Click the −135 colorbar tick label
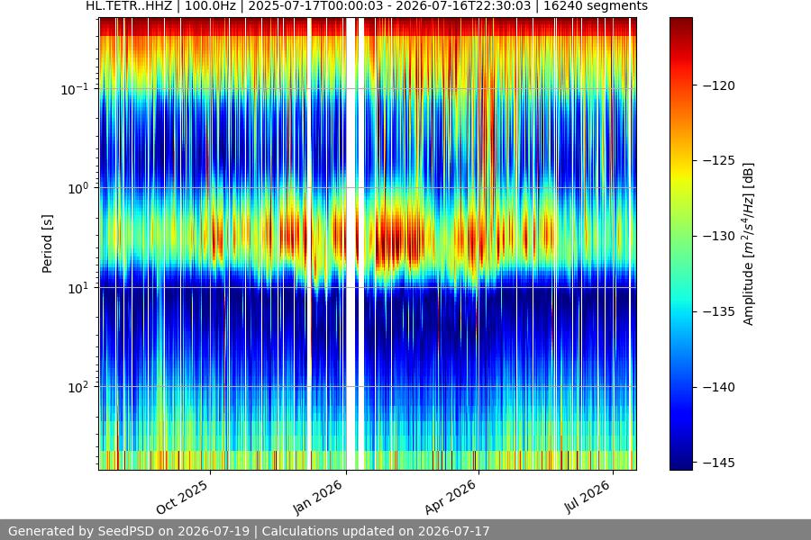Image resolution: width=811 pixels, height=540 pixels. (719, 311)
